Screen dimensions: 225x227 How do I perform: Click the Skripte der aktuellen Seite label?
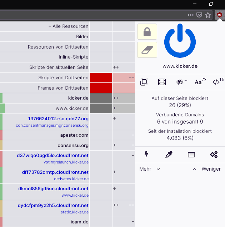click(x=59, y=67)
